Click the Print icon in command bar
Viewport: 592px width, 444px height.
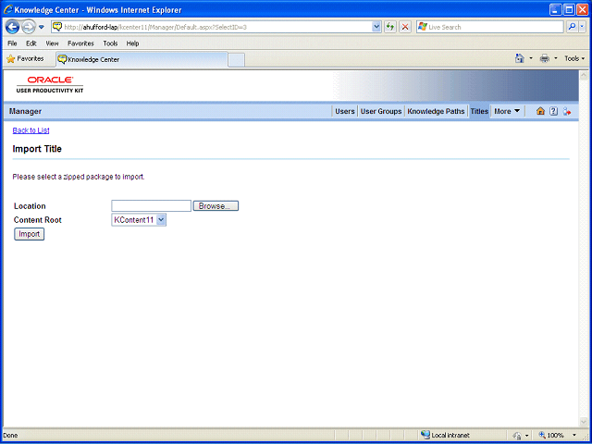pos(545,58)
